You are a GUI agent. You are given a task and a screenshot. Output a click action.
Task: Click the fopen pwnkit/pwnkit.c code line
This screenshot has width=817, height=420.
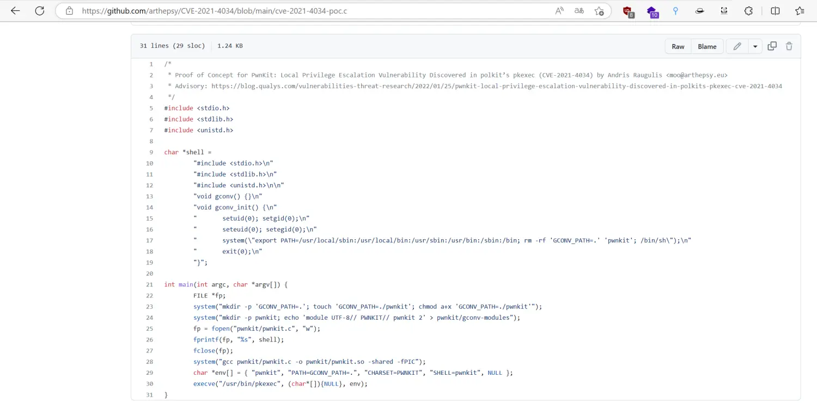tap(257, 328)
